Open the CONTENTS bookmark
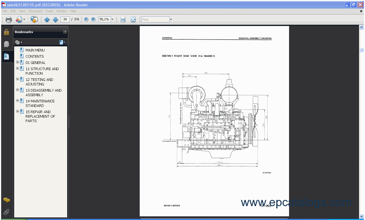The height and width of the screenshot is (220, 365). point(35,56)
